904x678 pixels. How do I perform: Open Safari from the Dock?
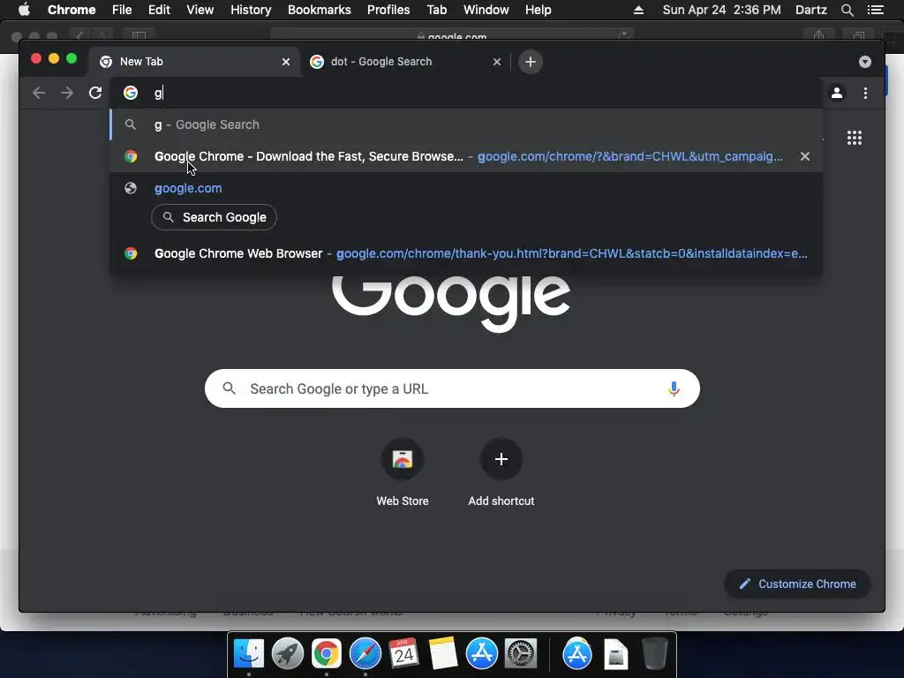click(x=365, y=654)
